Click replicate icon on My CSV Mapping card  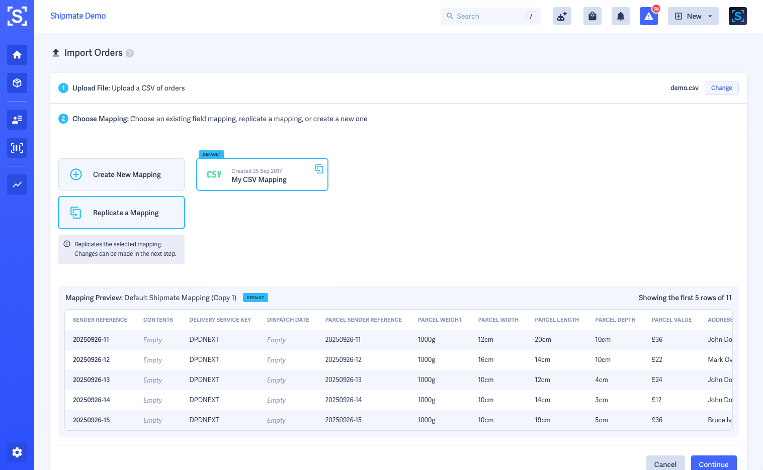[319, 168]
